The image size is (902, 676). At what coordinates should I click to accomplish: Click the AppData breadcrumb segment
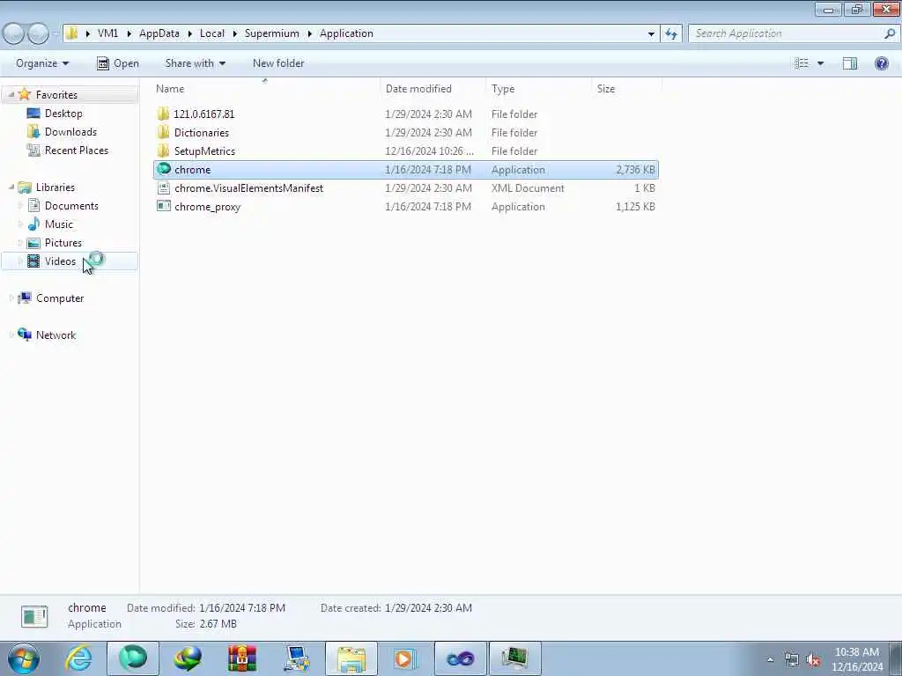pyautogui.click(x=159, y=33)
